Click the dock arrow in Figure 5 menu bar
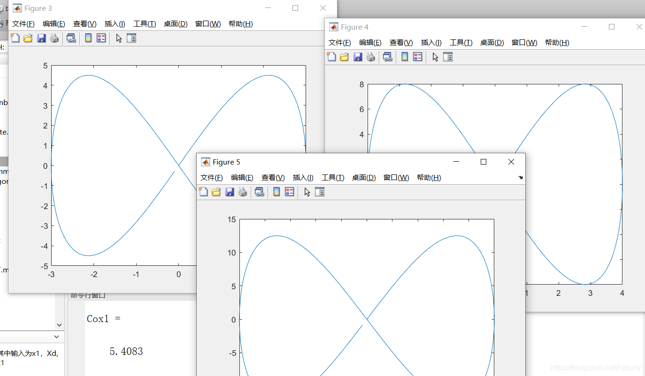Image resolution: width=645 pixels, height=376 pixels. tap(520, 178)
